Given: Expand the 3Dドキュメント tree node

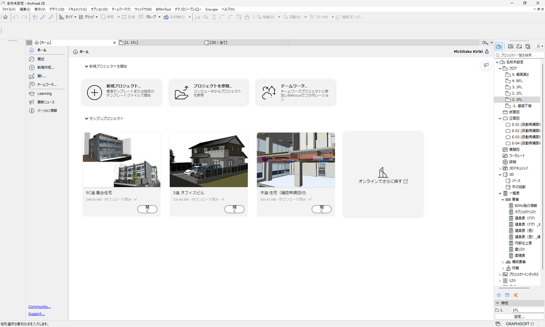Looking at the screenshot, I should 500,168.
